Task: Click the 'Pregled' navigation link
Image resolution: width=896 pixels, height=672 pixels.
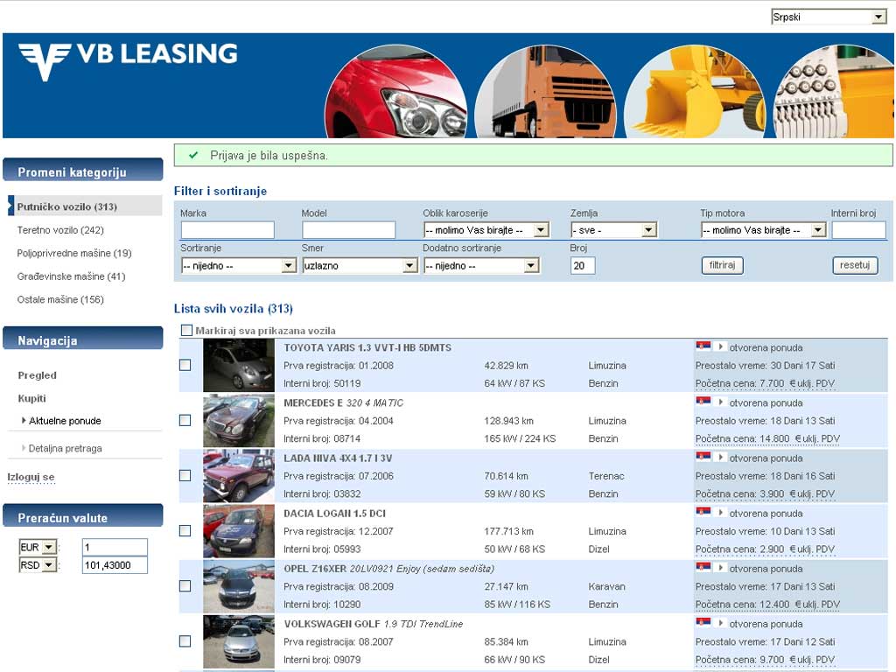Action: (37, 375)
